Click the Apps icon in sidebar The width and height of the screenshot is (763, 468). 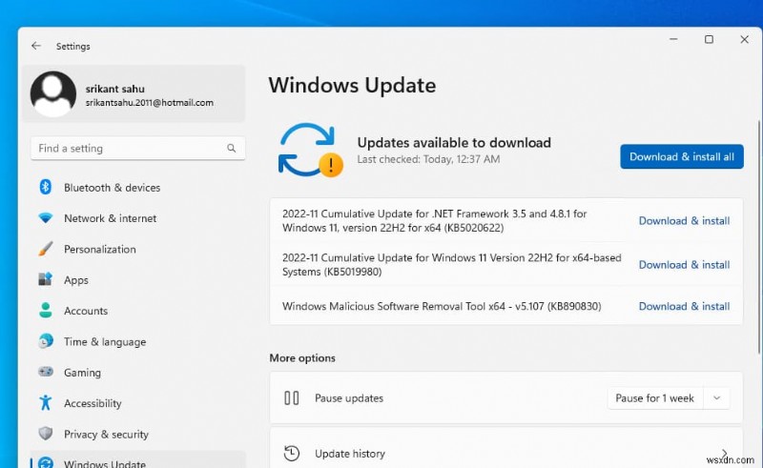pos(45,279)
